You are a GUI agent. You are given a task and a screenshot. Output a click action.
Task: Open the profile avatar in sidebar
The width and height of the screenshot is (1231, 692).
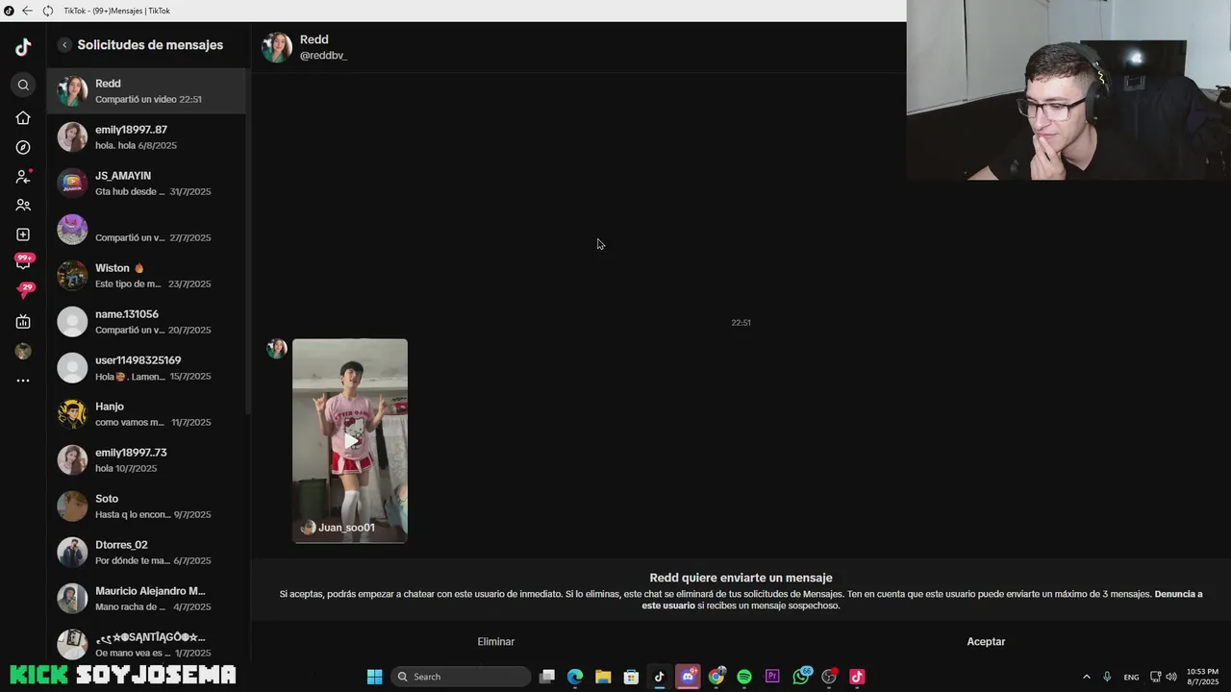pos(23,352)
